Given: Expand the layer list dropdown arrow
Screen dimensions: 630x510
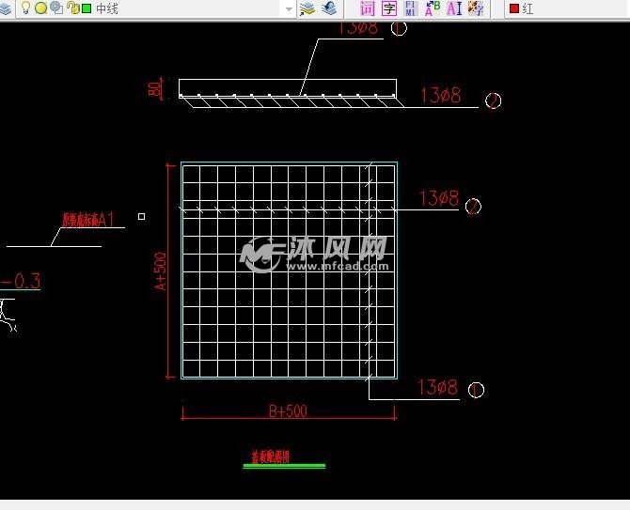Looking at the screenshot, I should point(289,8).
